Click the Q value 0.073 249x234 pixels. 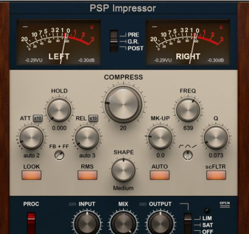pos(216,156)
